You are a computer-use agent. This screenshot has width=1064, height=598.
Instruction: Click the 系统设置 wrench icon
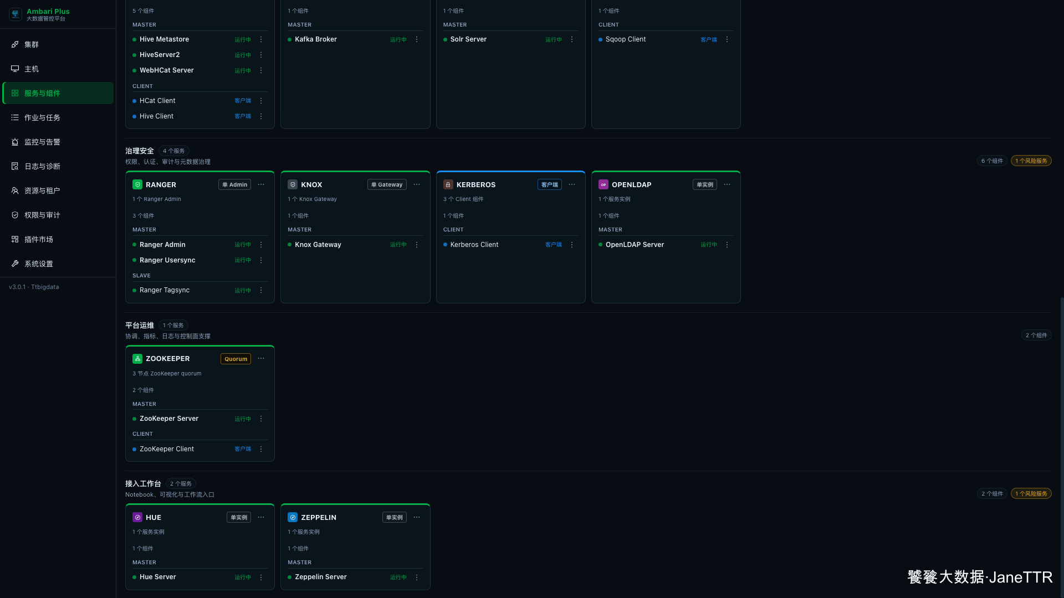[15, 264]
